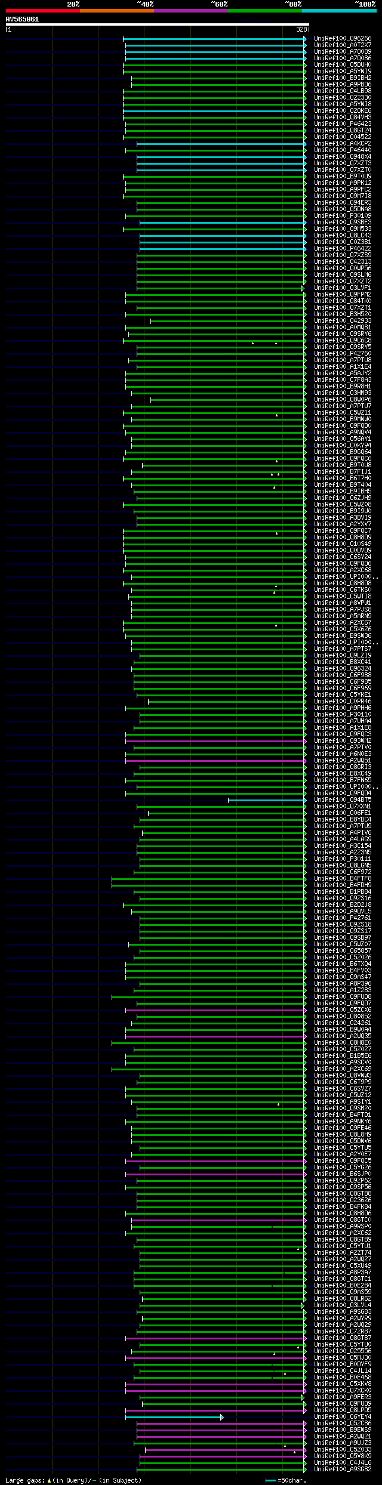Click the purple alignment bar for Q93WM2
The image size is (382, 1485).
point(216,741)
